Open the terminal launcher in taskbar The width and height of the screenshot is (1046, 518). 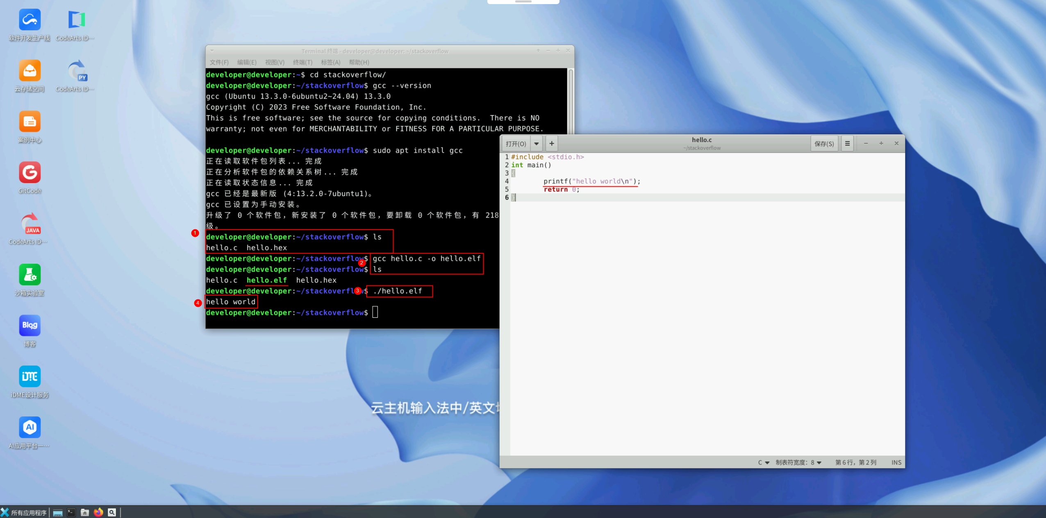point(71,512)
